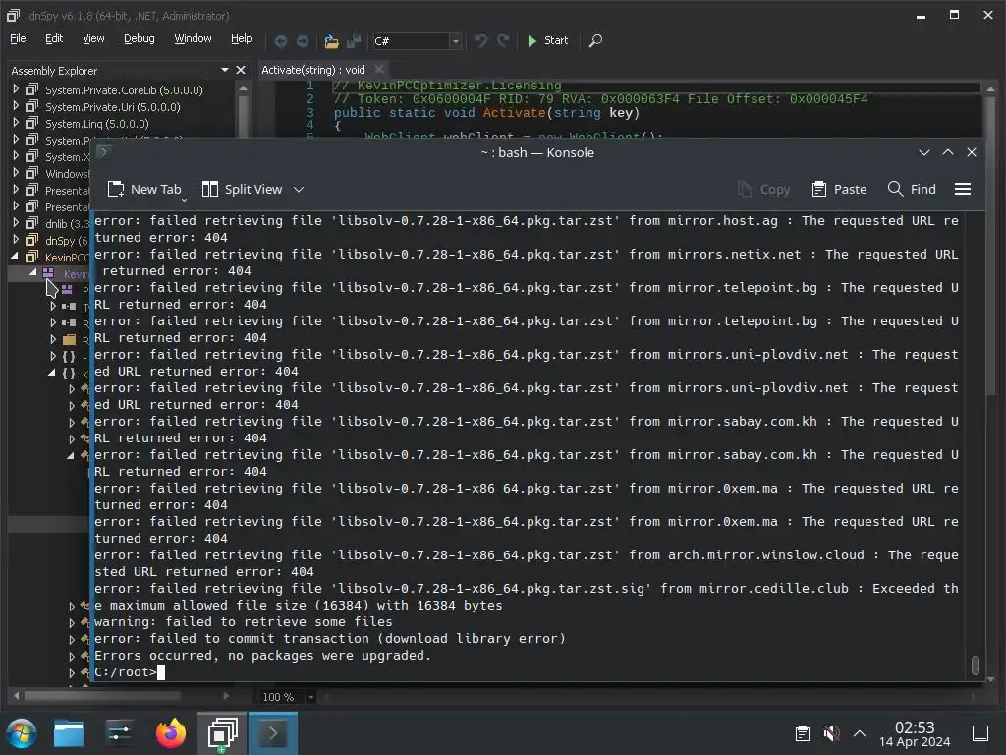Image resolution: width=1006 pixels, height=755 pixels.
Task: Click the C:/root> prompt line
Action: (x=131, y=672)
